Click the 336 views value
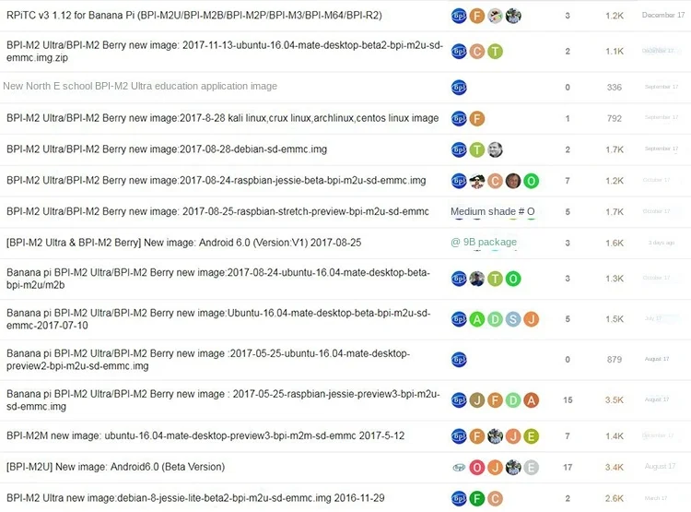This screenshot has width=691, height=512. (614, 88)
